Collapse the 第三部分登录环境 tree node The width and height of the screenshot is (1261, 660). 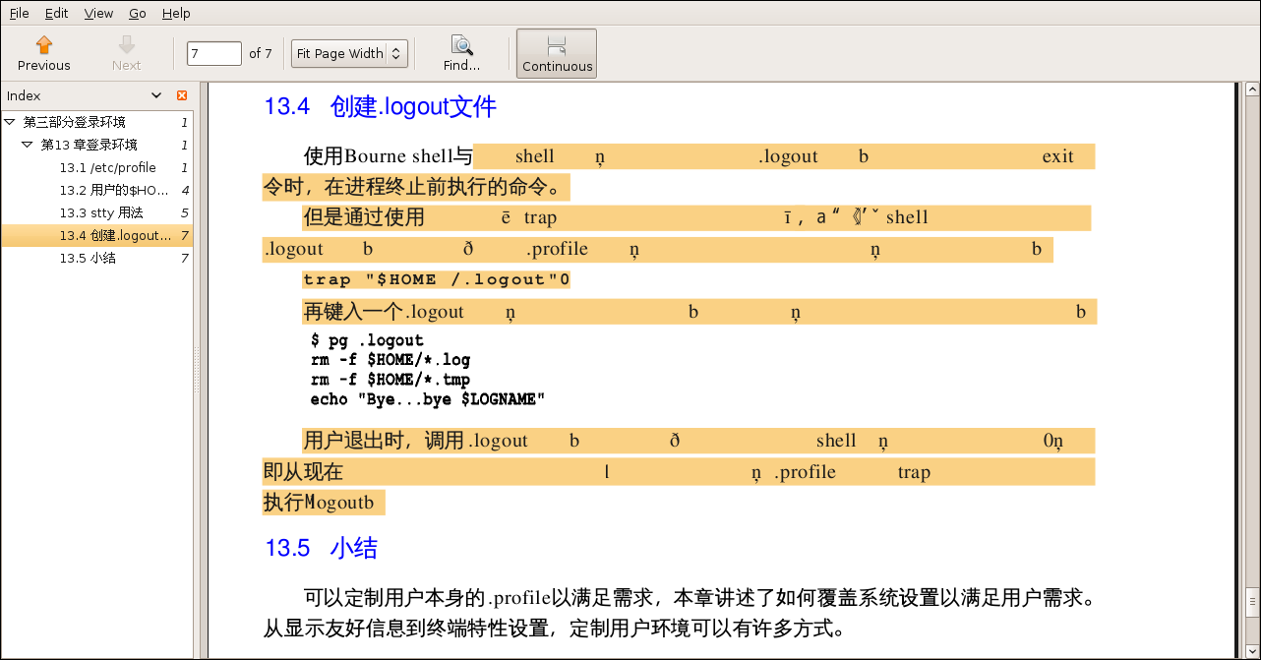(x=10, y=122)
